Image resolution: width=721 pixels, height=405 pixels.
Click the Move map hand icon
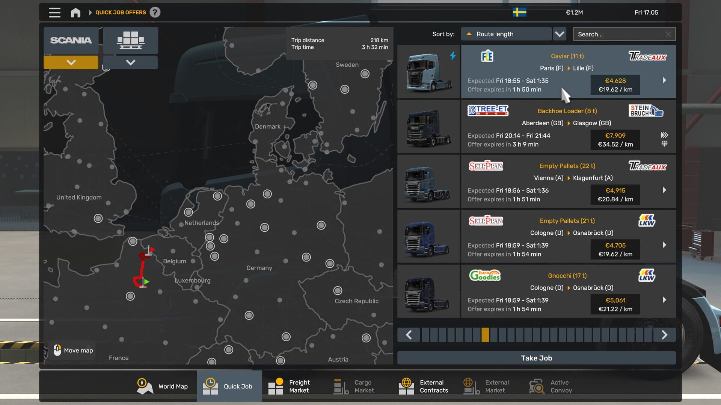[57, 350]
